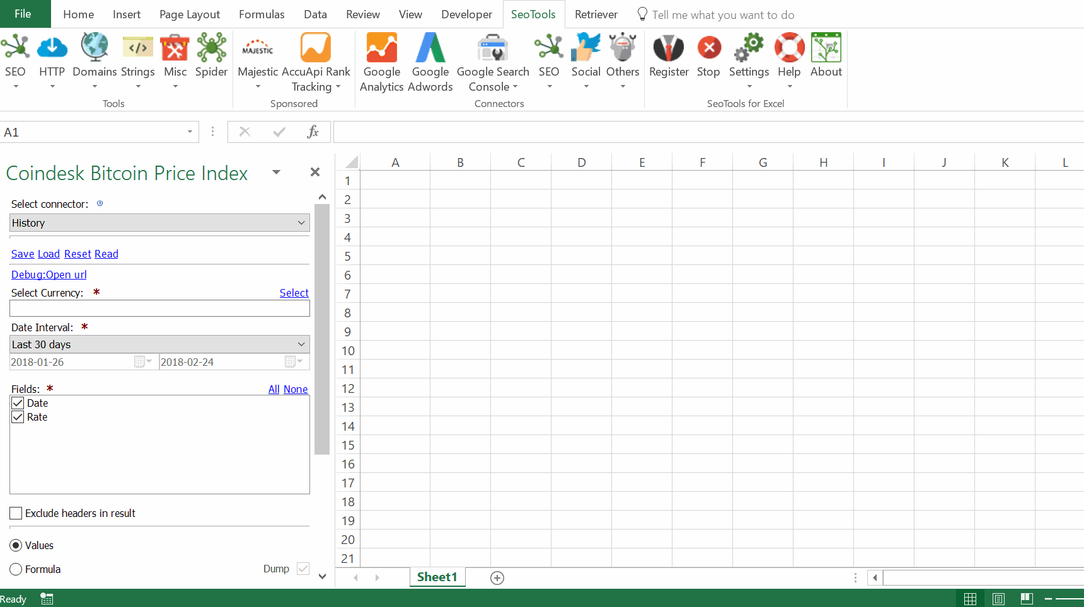Image resolution: width=1084 pixels, height=607 pixels.
Task: Click the formula bar input area
Action: pyautogui.click(x=708, y=132)
